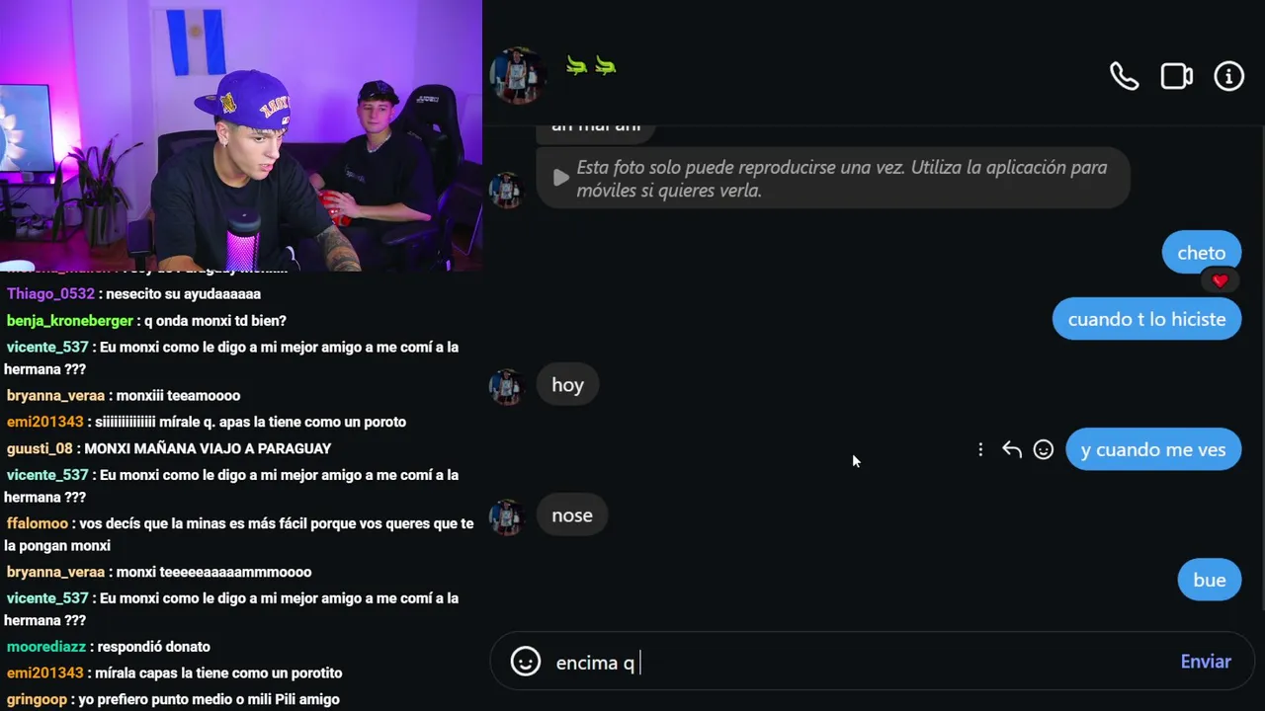
Task: Click the 'nose' received message bubble
Action: coord(571,514)
